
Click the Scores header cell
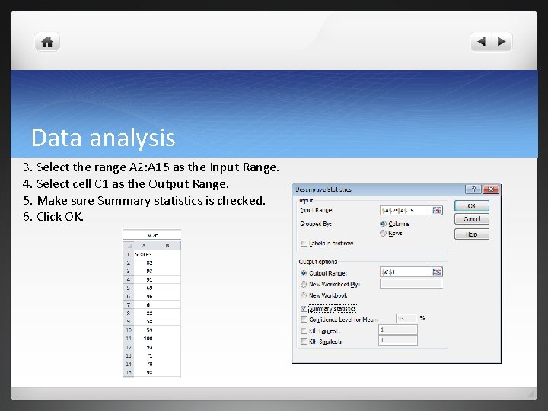pos(144,254)
